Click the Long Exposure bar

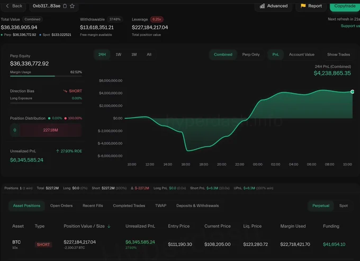pos(46,103)
